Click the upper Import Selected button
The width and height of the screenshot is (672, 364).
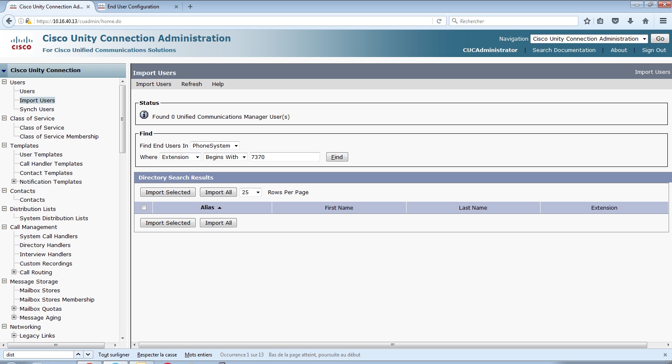click(168, 192)
